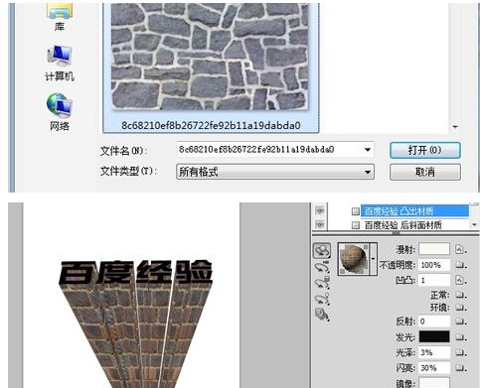Click the 闪亮 30% value field

tap(434, 368)
